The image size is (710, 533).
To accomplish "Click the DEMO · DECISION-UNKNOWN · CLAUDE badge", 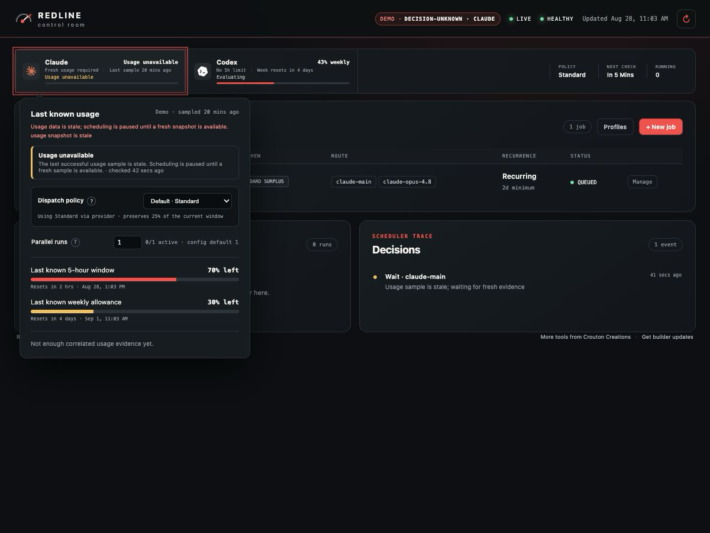I will [437, 19].
